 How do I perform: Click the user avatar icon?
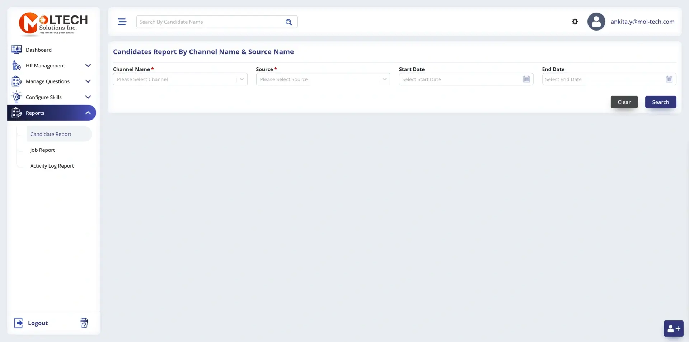[596, 22]
